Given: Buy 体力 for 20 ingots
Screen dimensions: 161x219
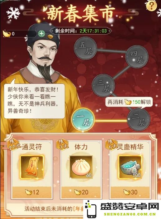Looking at the screenshot, I should tap(81, 192).
